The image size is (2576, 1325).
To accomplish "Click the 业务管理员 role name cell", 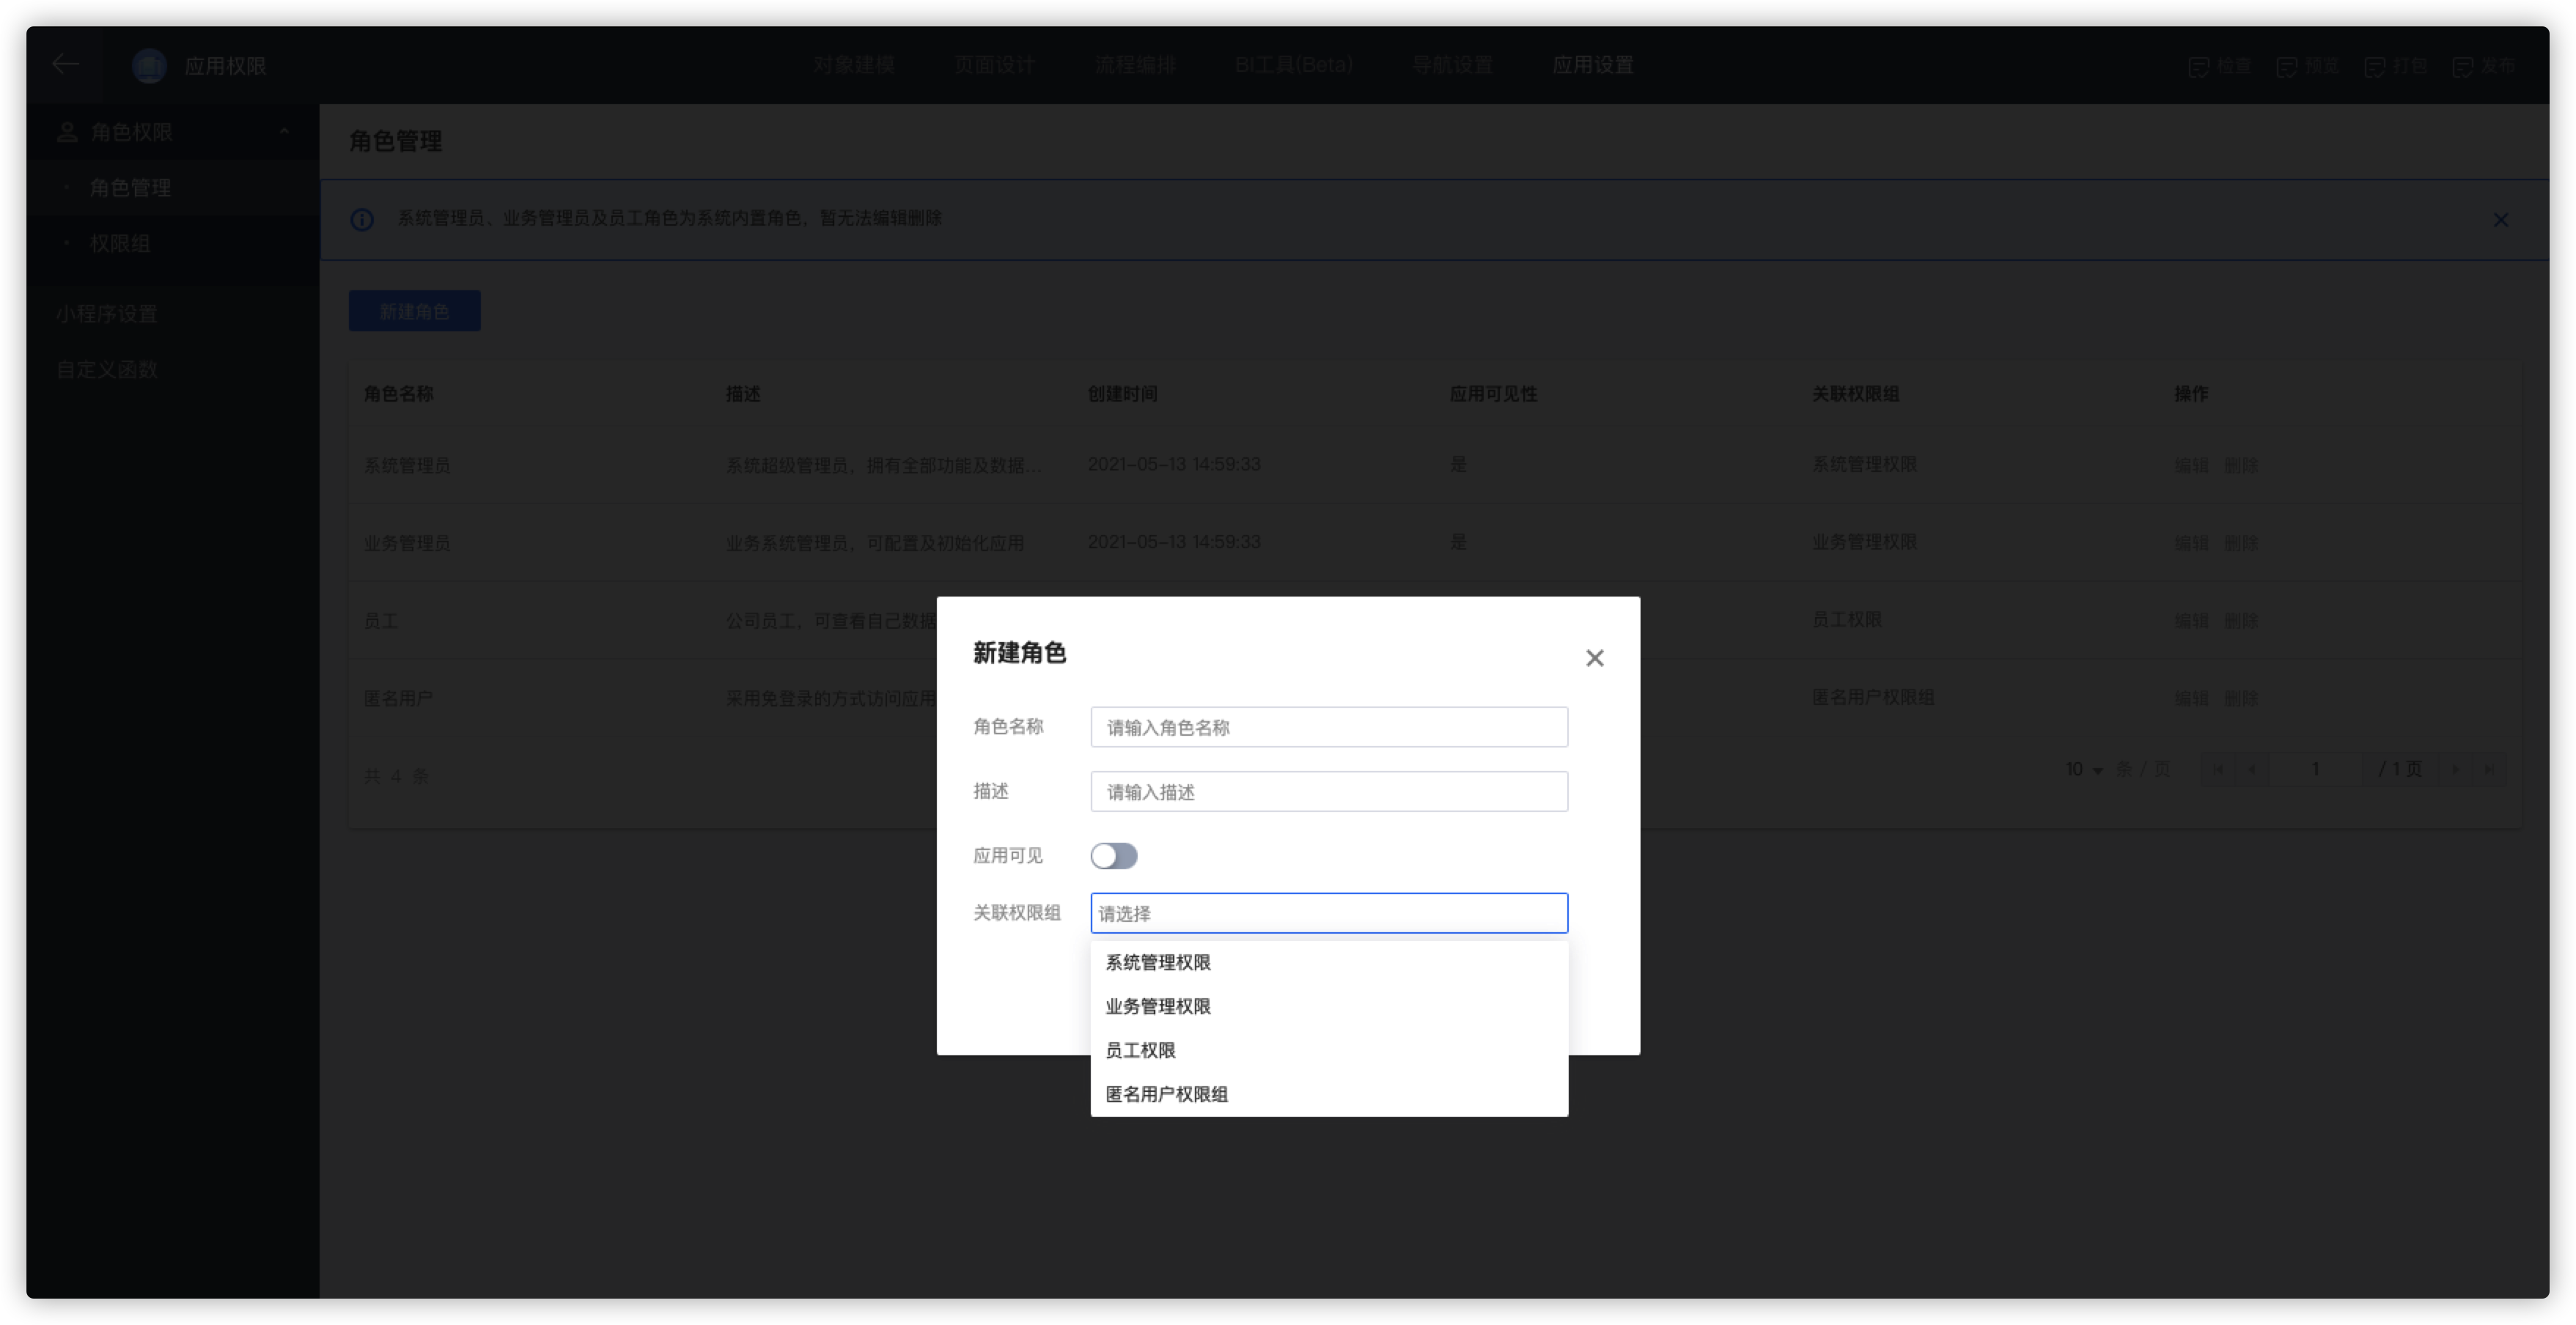I will [407, 543].
